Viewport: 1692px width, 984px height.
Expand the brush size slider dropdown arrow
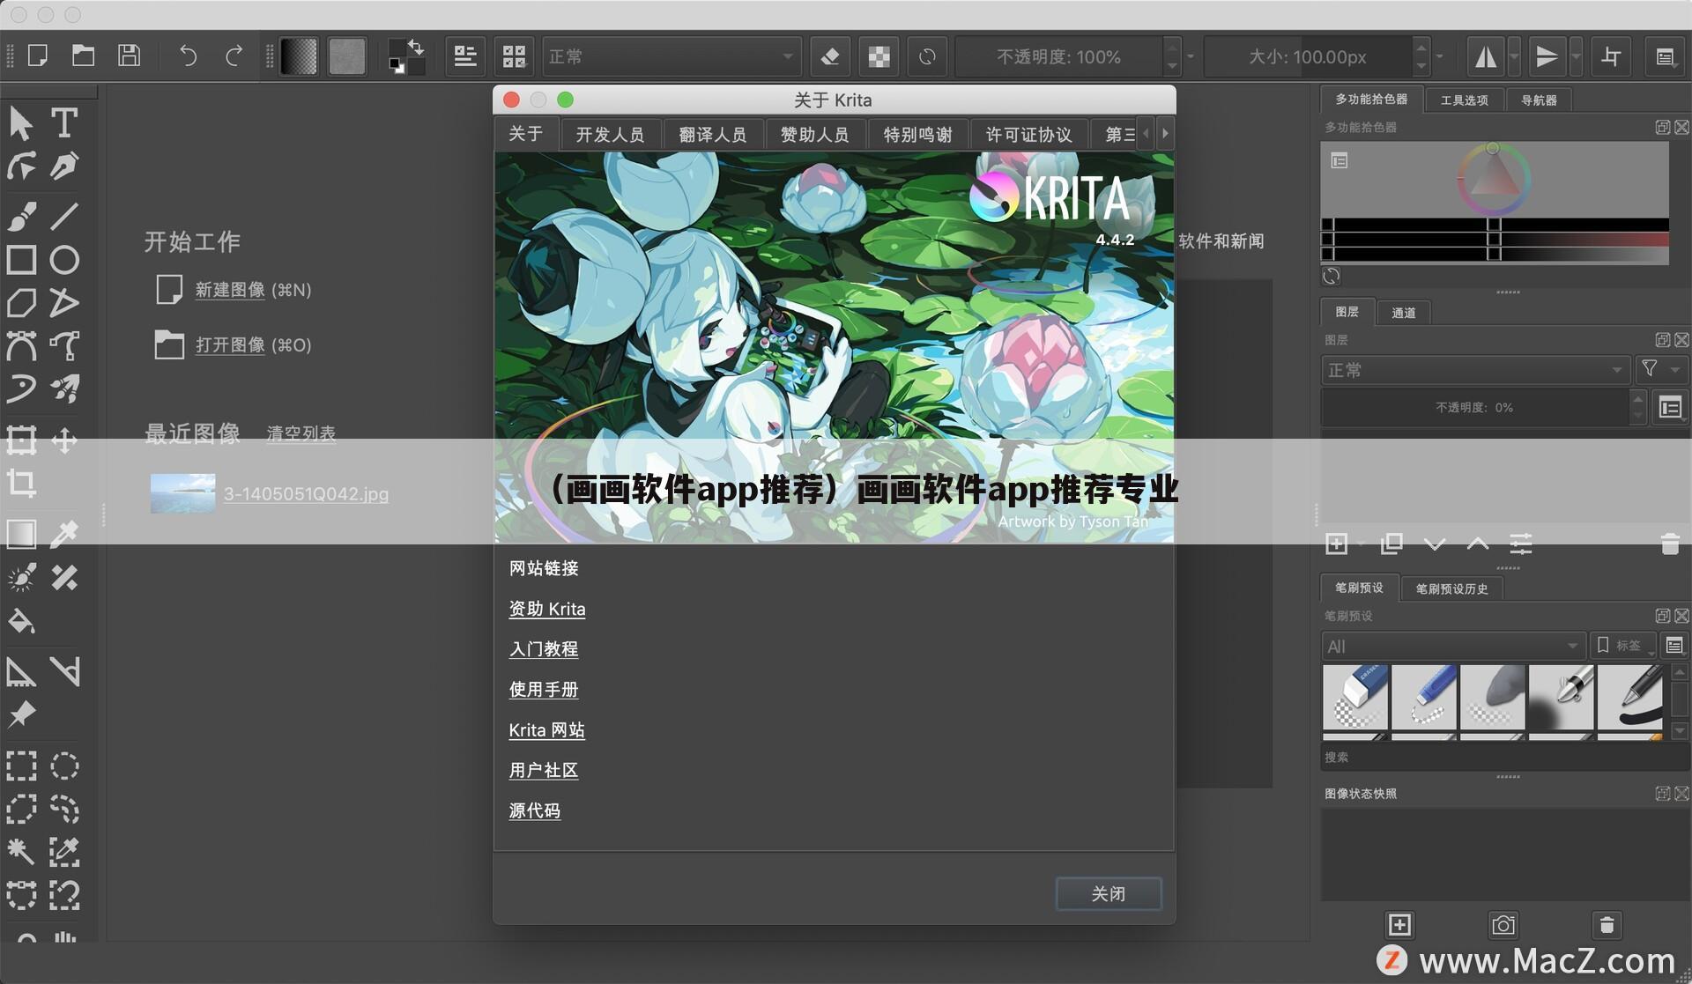point(1440,56)
